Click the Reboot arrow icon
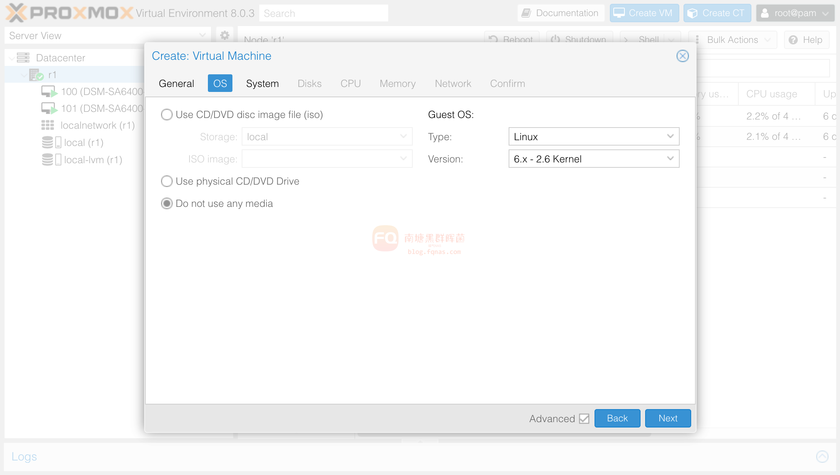This screenshot has height=475, width=840. coord(493,39)
